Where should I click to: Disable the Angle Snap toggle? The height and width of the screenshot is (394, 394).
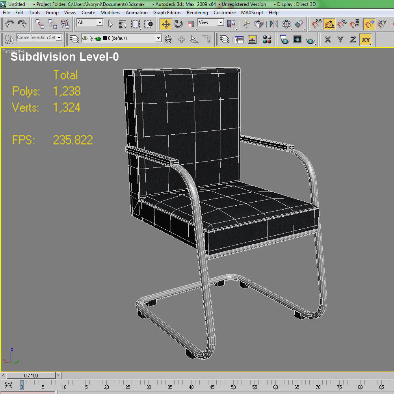click(329, 24)
